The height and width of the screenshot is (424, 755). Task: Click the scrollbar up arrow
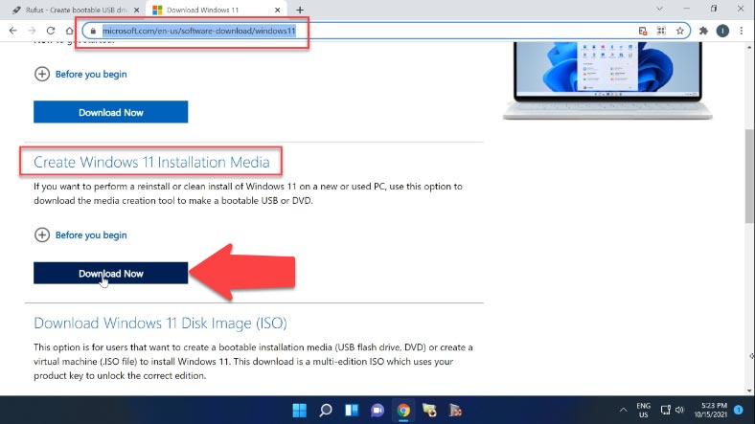point(749,47)
